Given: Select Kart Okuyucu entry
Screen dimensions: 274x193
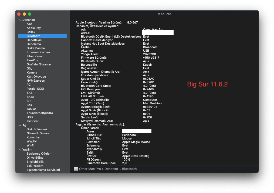Looking at the screenshot, I should [x=36, y=76].
